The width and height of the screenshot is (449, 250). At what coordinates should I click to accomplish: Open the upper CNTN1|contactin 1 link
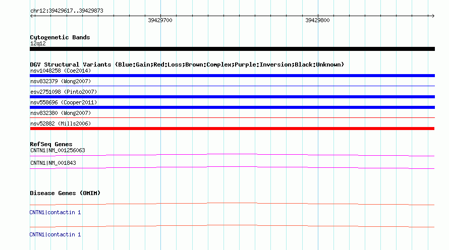pos(55,212)
